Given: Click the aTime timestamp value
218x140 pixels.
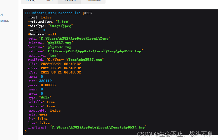Looking at the screenshot, I should click(61, 64).
